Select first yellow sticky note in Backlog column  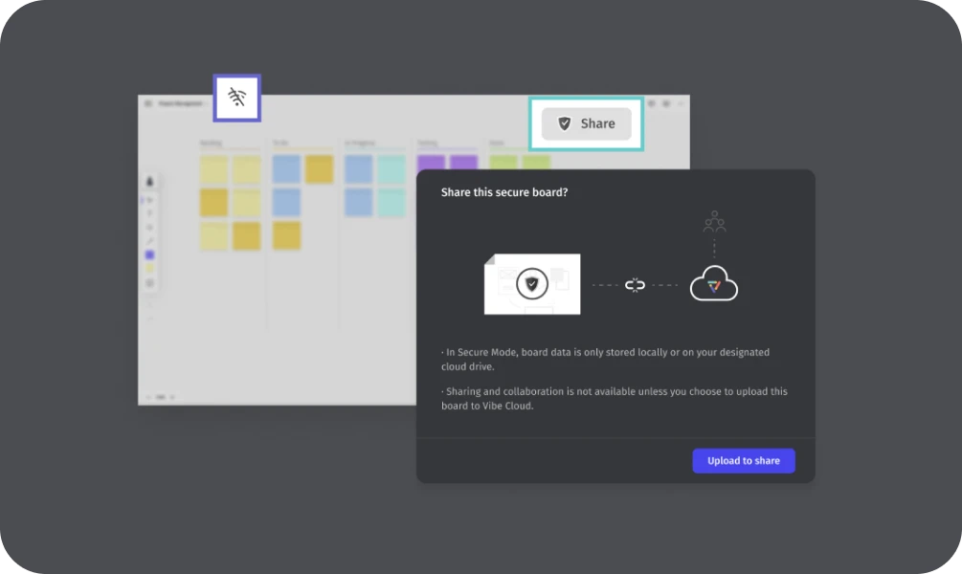213,169
